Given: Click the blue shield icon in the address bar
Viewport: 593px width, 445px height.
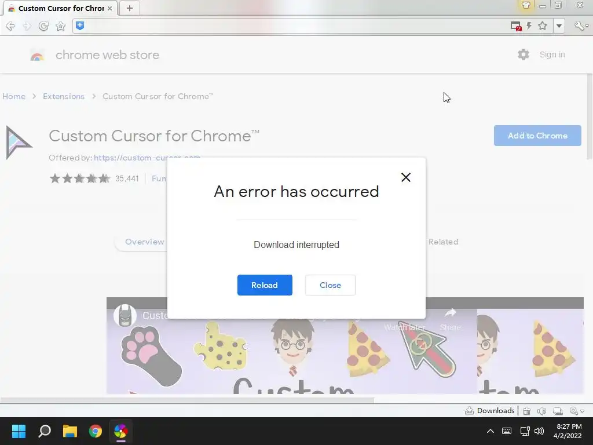Looking at the screenshot, I should pos(80,25).
